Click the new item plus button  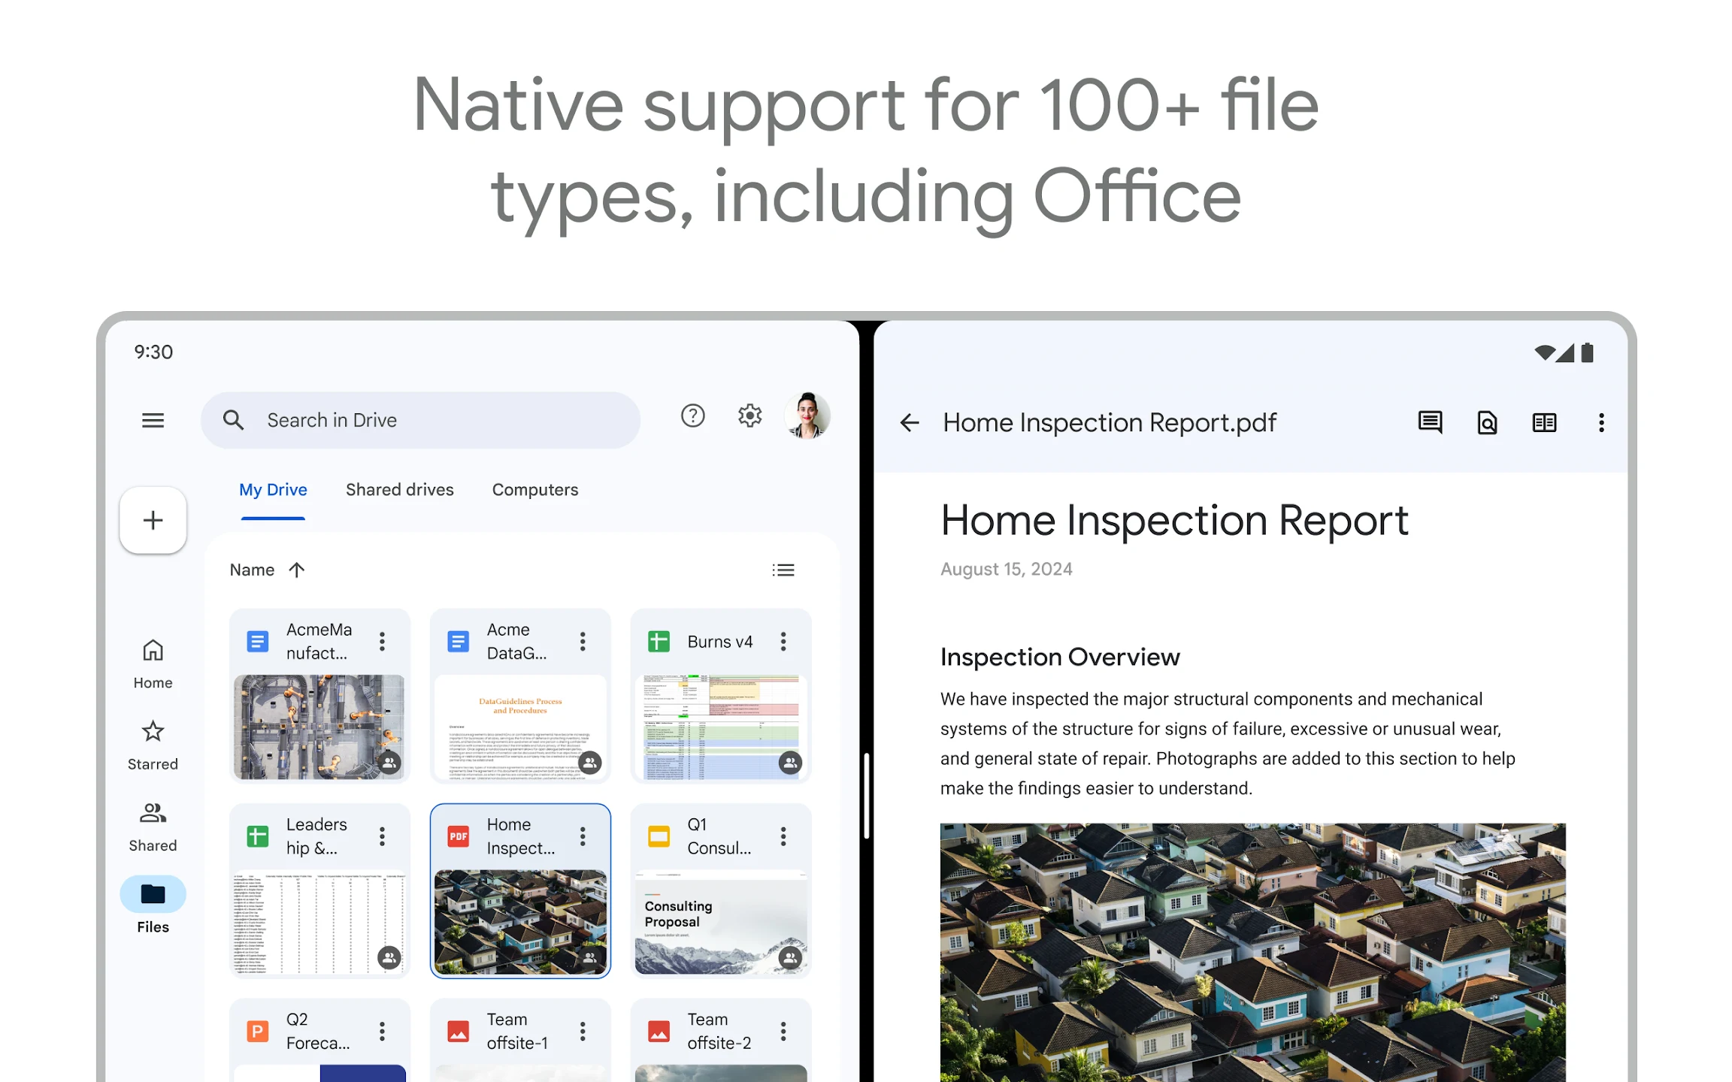(x=153, y=520)
